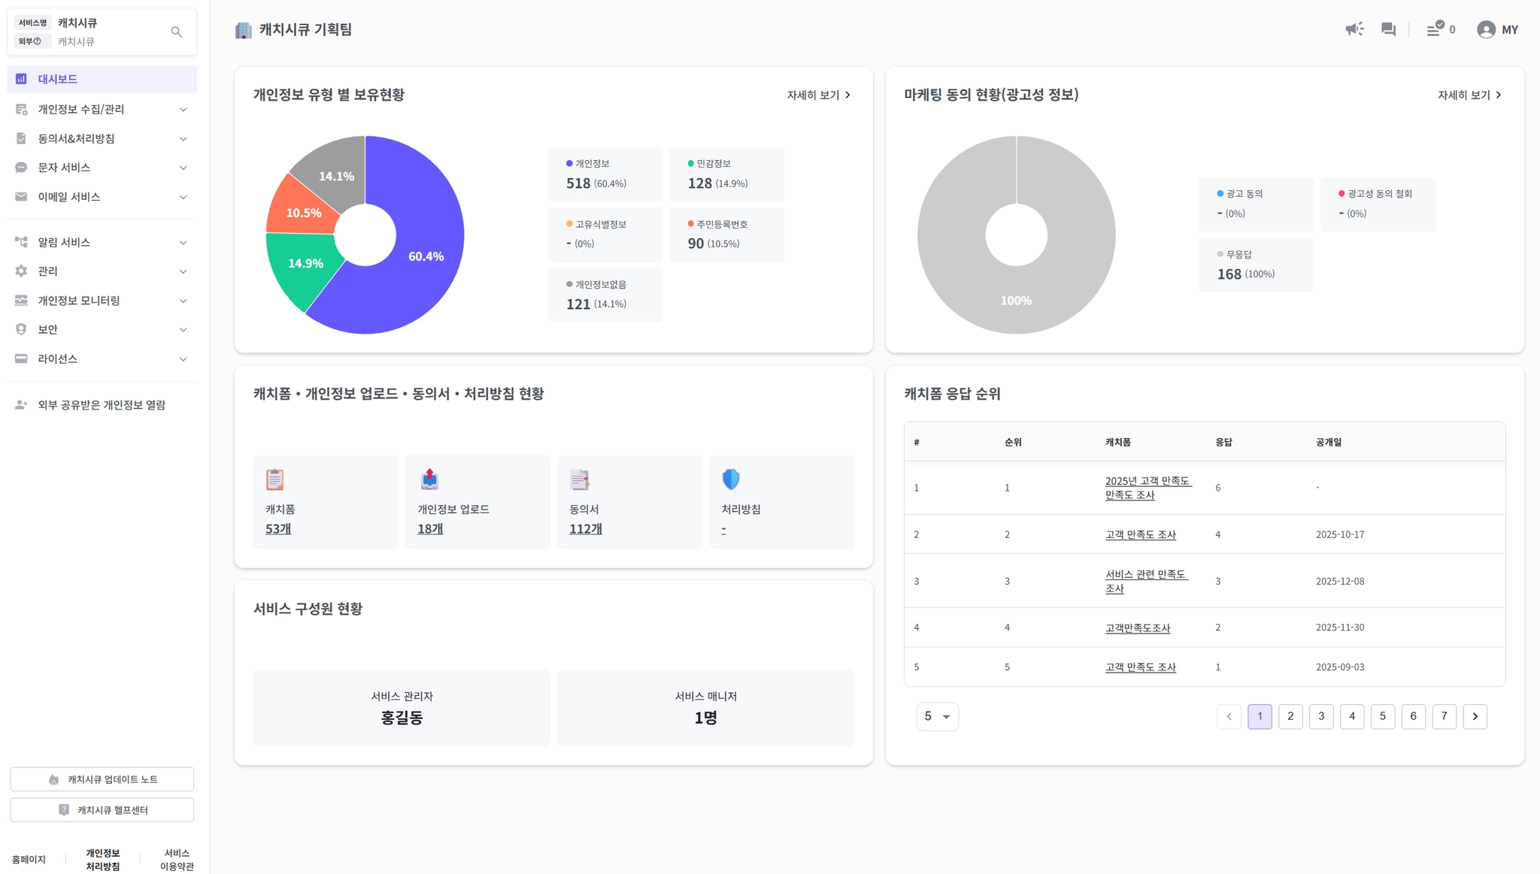1540x874 pixels.
Task: Open the chat messages icon
Action: [x=1388, y=29]
